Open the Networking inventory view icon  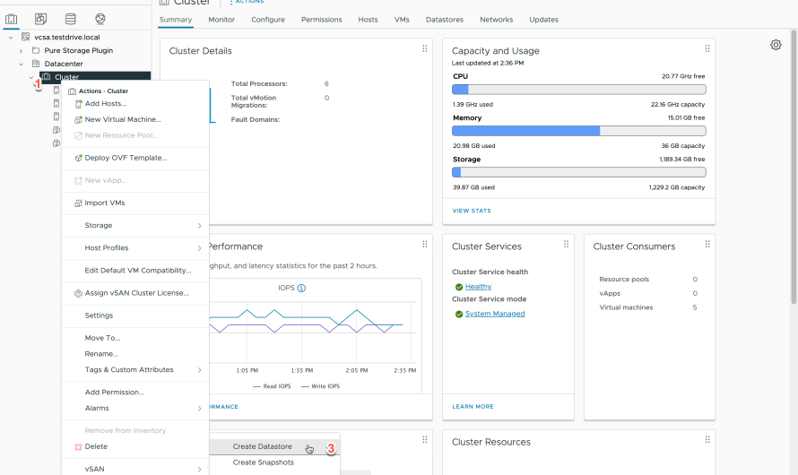point(100,19)
